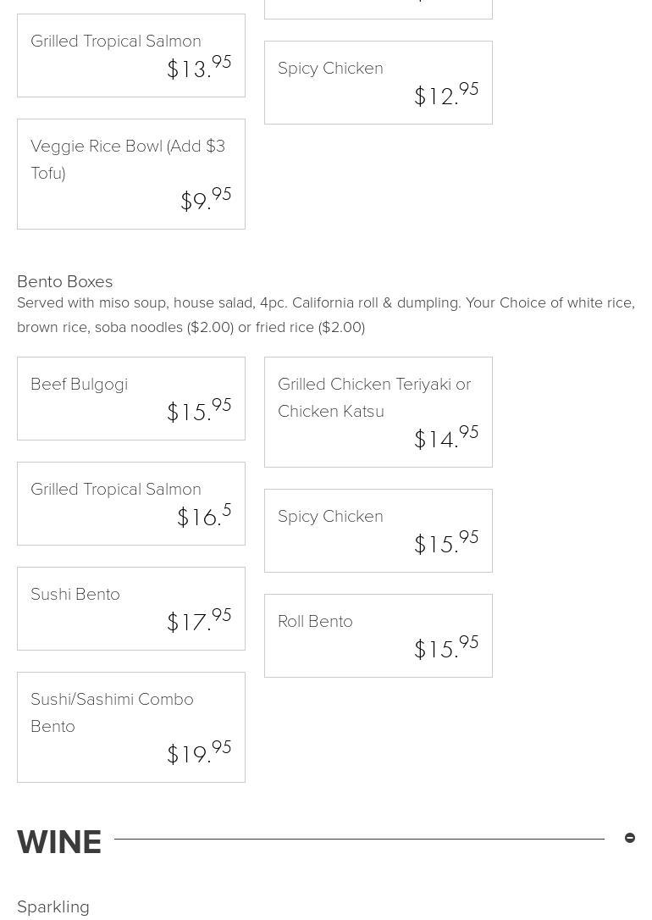Open the Sushi/Sashimi Combo Bento item
The height and width of the screenshot is (920, 652).
[131, 727]
